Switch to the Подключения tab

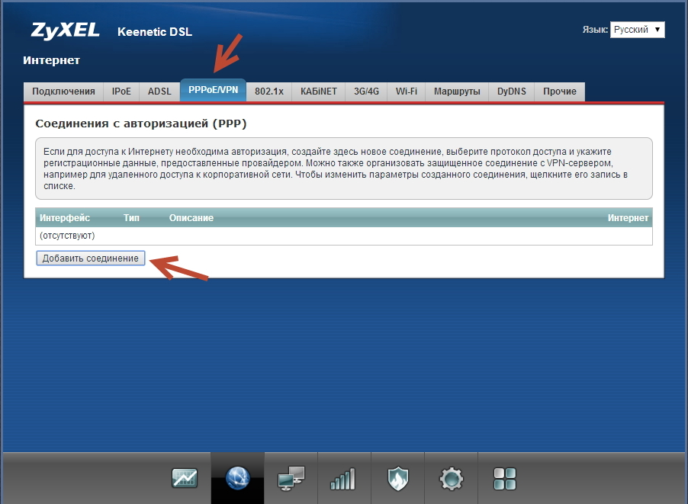click(63, 91)
